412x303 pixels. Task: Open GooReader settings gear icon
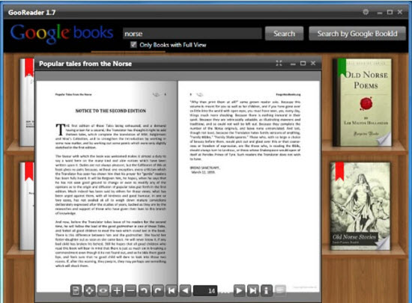(x=366, y=12)
